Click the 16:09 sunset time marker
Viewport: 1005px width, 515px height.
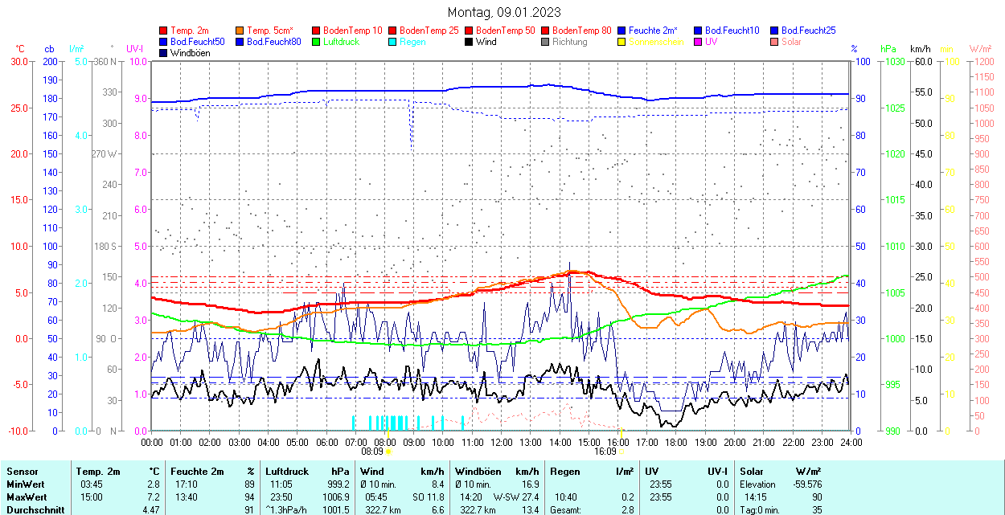tap(605, 452)
